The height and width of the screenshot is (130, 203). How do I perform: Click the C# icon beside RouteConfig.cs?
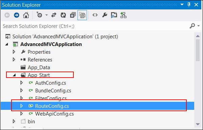[31, 106]
